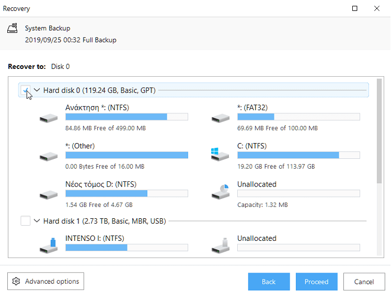Viewport: 392px width, 292px height.
Task: Click the Νέος τόμος D: drive icon
Action: coord(49,195)
